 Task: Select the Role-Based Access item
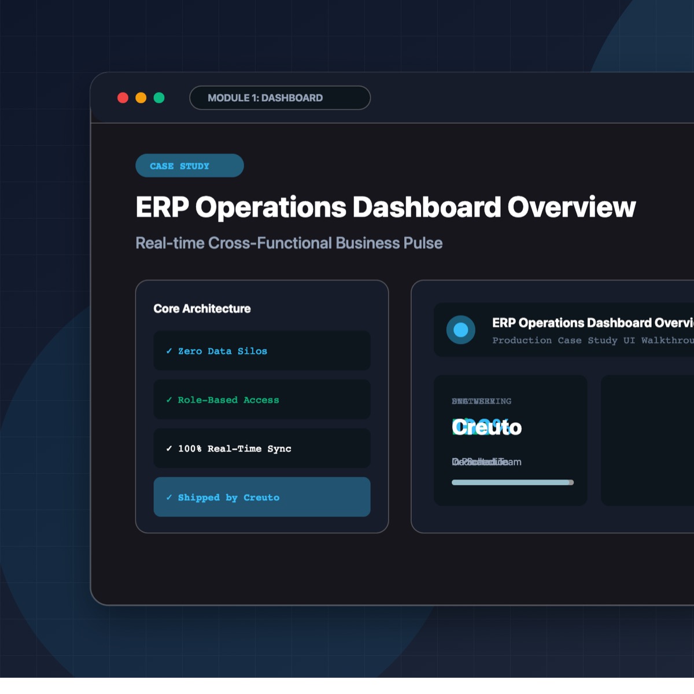[x=262, y=400]
